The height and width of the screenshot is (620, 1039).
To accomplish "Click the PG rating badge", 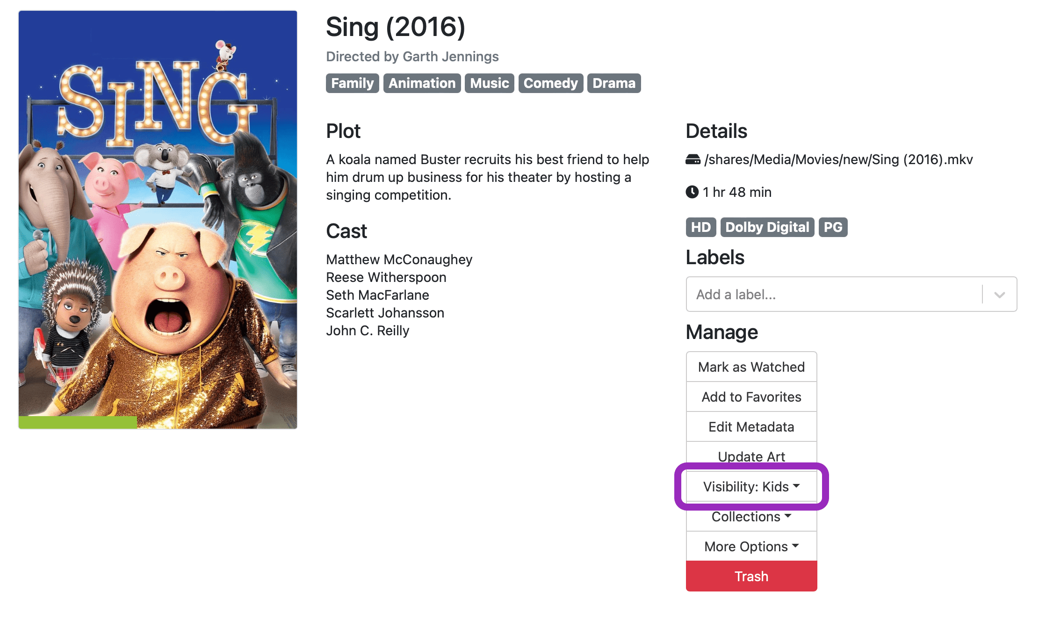I will [833, 227].
